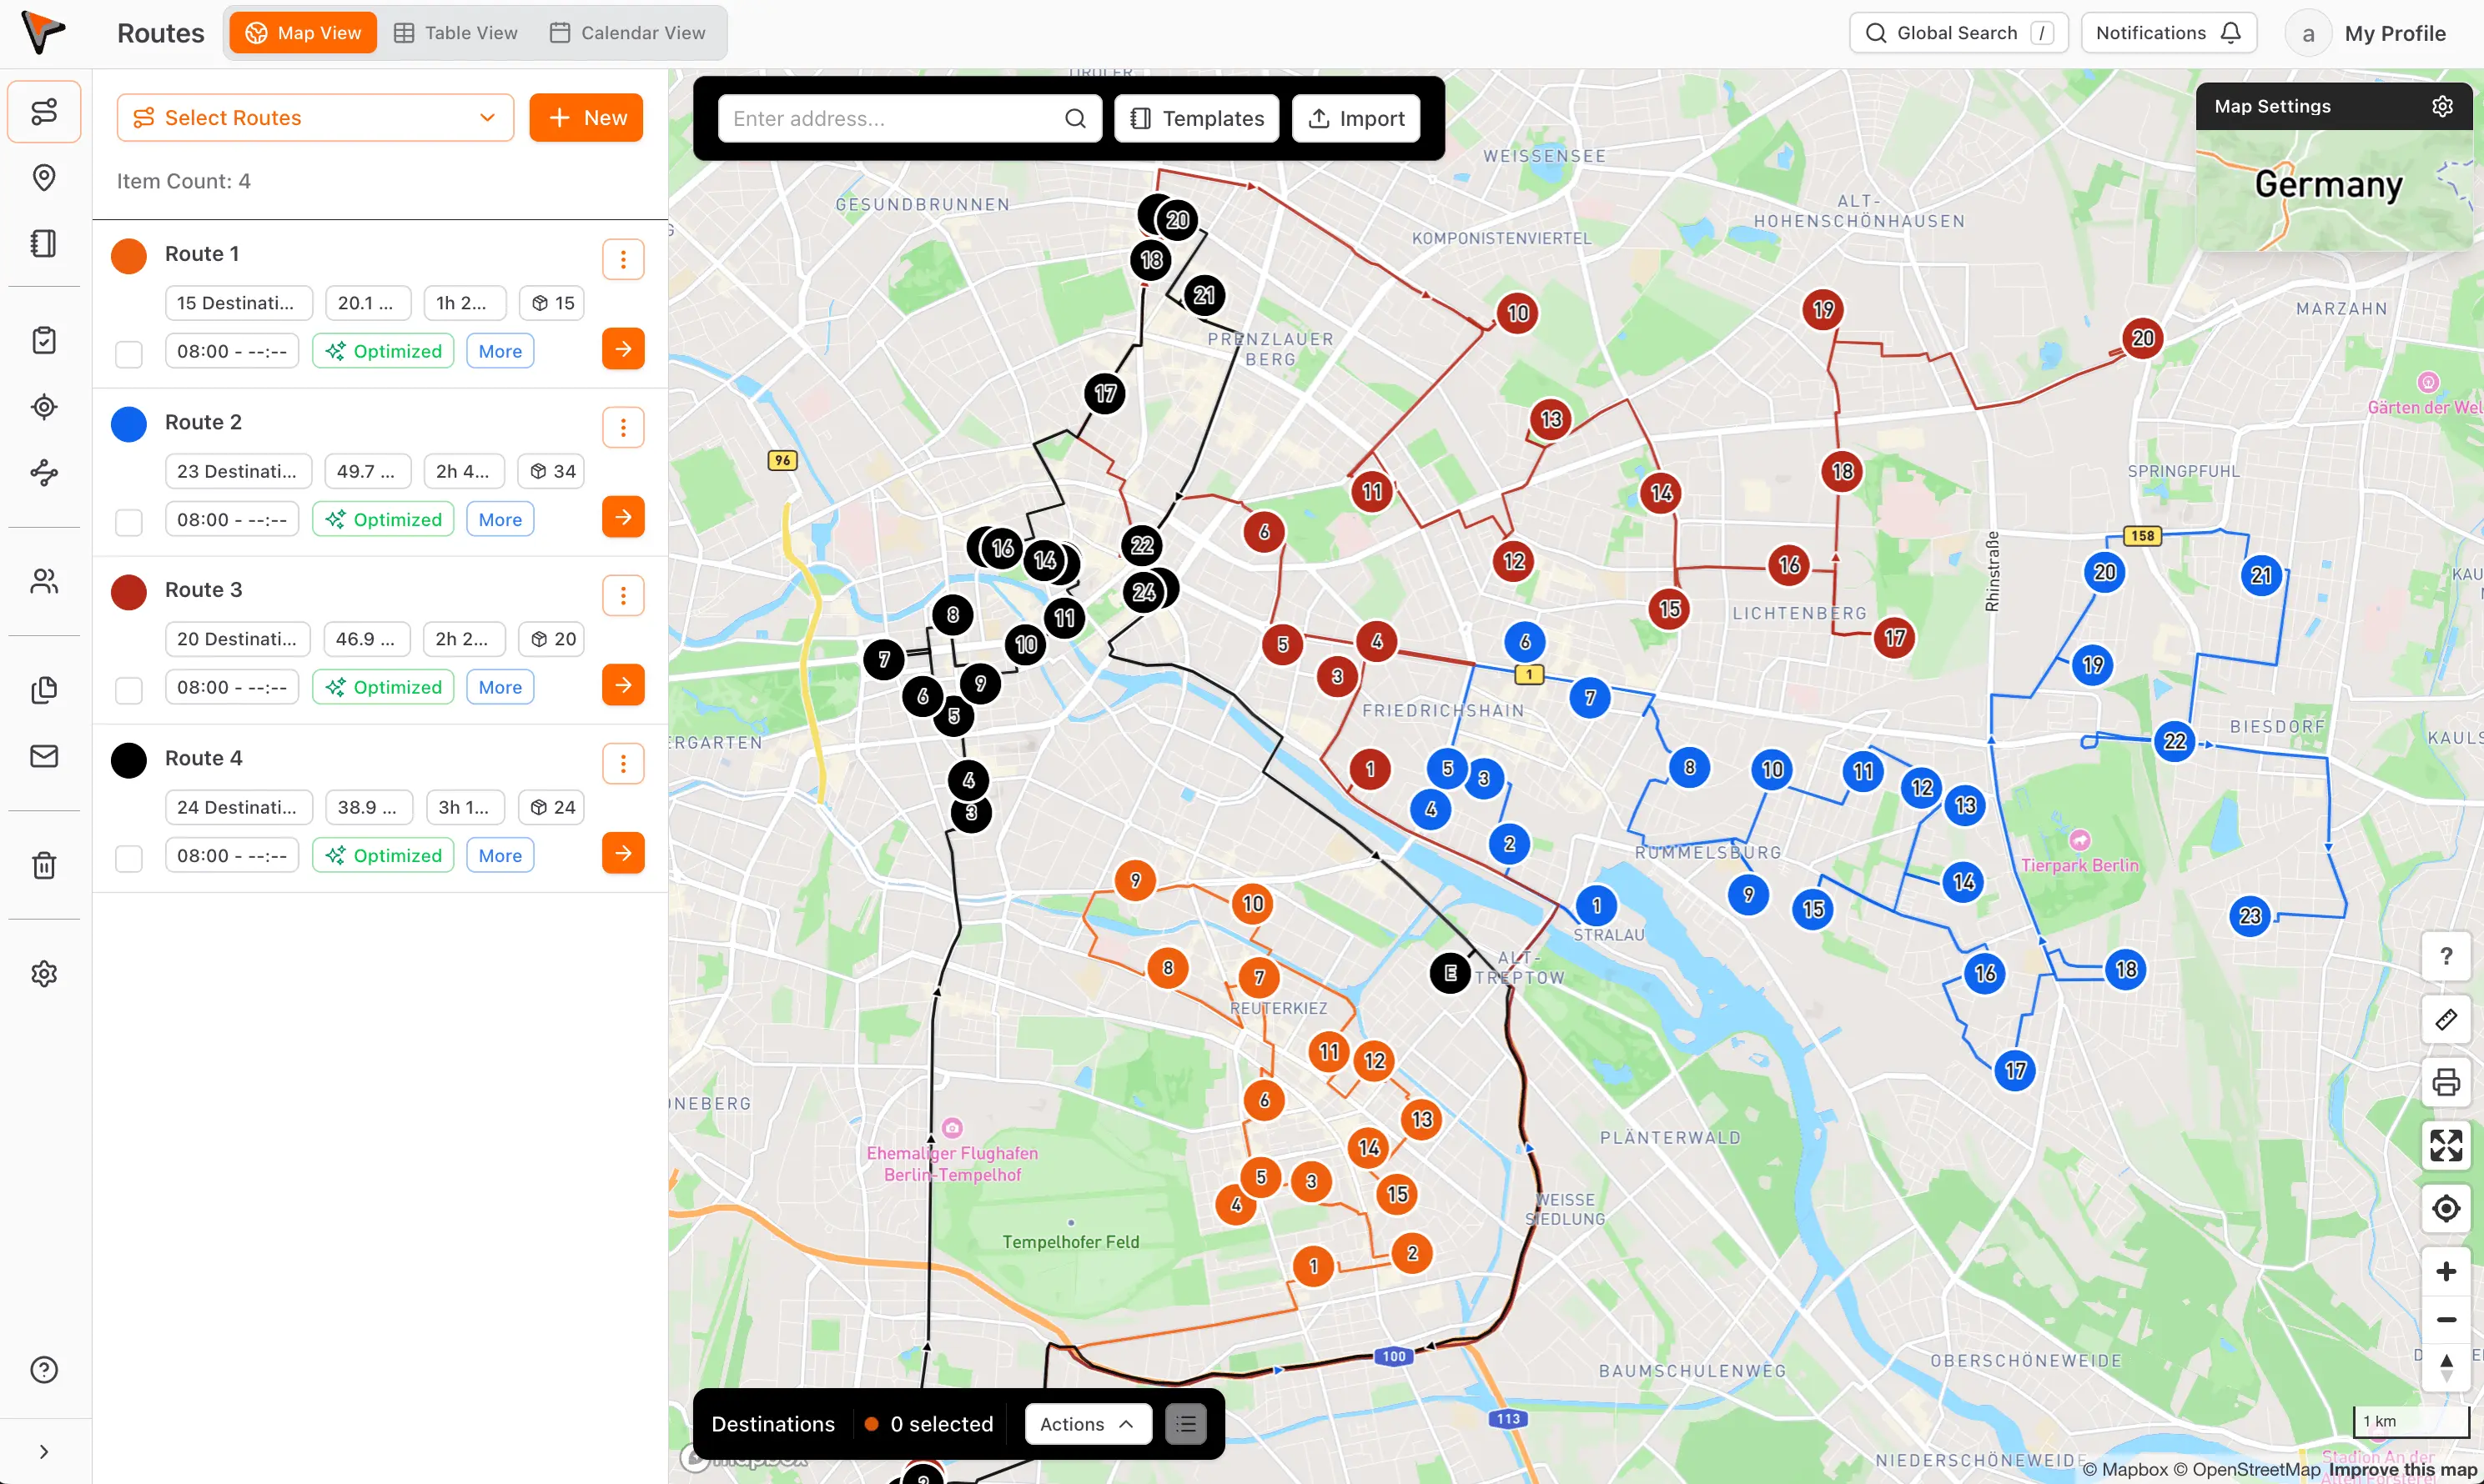This screenshot has width=2484, height=1484.
Task: Open the Select Routes dropdown
Action: point(315,118)
